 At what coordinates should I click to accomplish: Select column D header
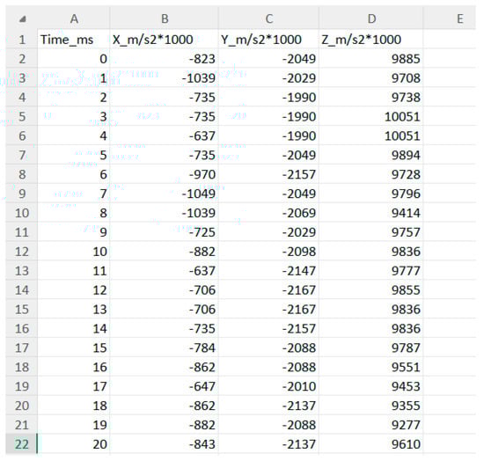coord(371,19)
